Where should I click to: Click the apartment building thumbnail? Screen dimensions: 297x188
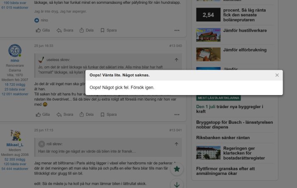208,153
